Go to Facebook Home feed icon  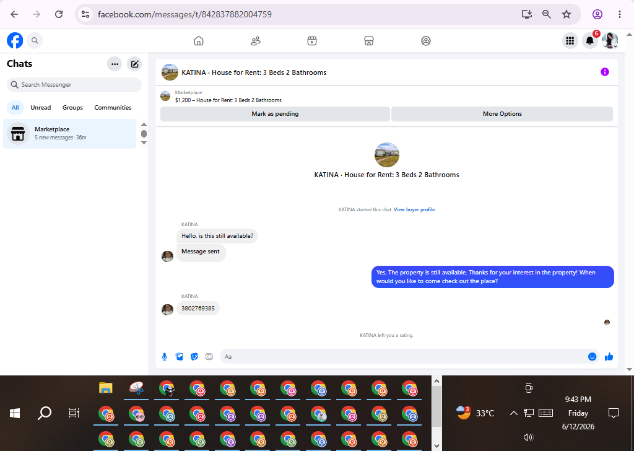199,41
